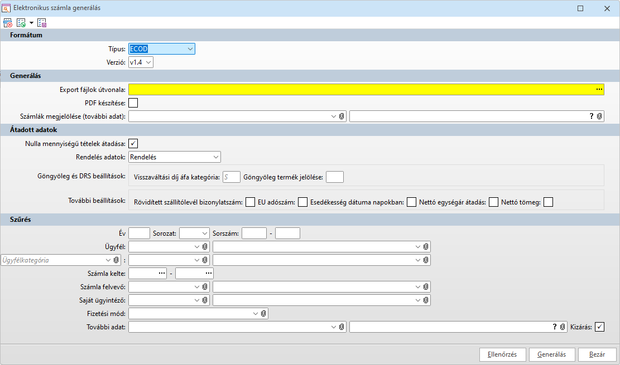Open the date picker for Számla kelte start
The height and width of the screenshot is (365, 620).
(x=162, y=274)
